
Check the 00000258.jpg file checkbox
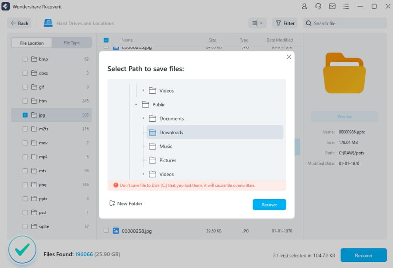click(106, 231)
